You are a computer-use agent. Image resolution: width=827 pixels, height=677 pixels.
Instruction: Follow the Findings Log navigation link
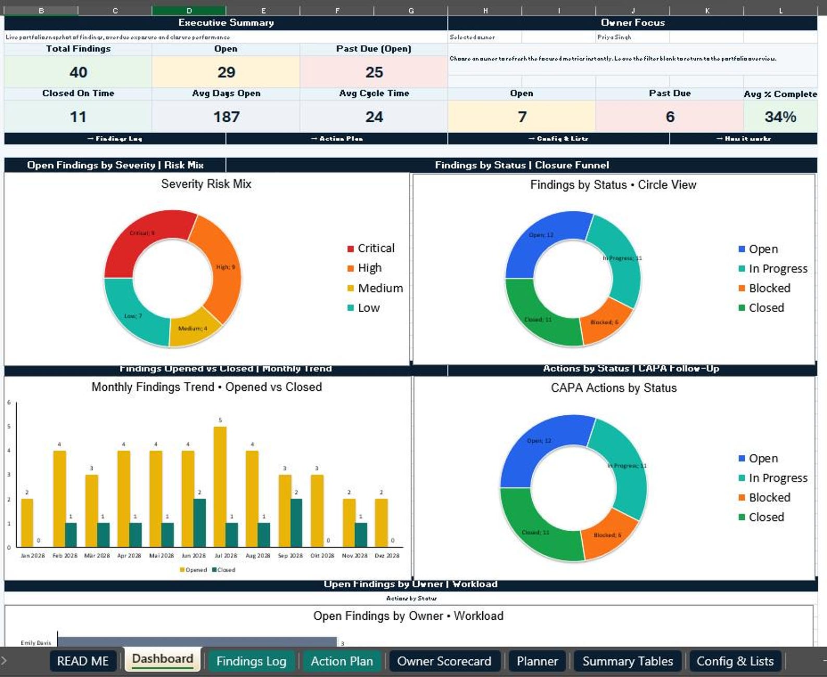tap(115, 138)
